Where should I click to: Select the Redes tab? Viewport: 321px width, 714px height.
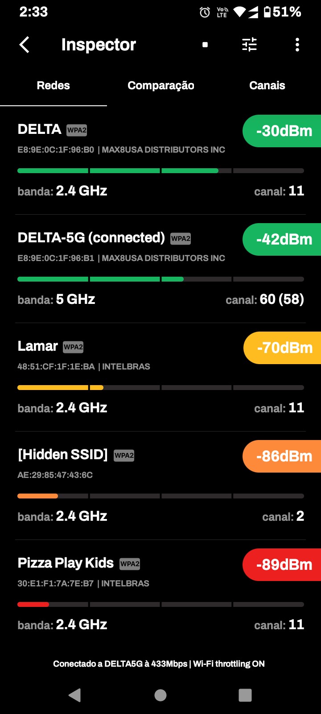[x=53, y=86]
